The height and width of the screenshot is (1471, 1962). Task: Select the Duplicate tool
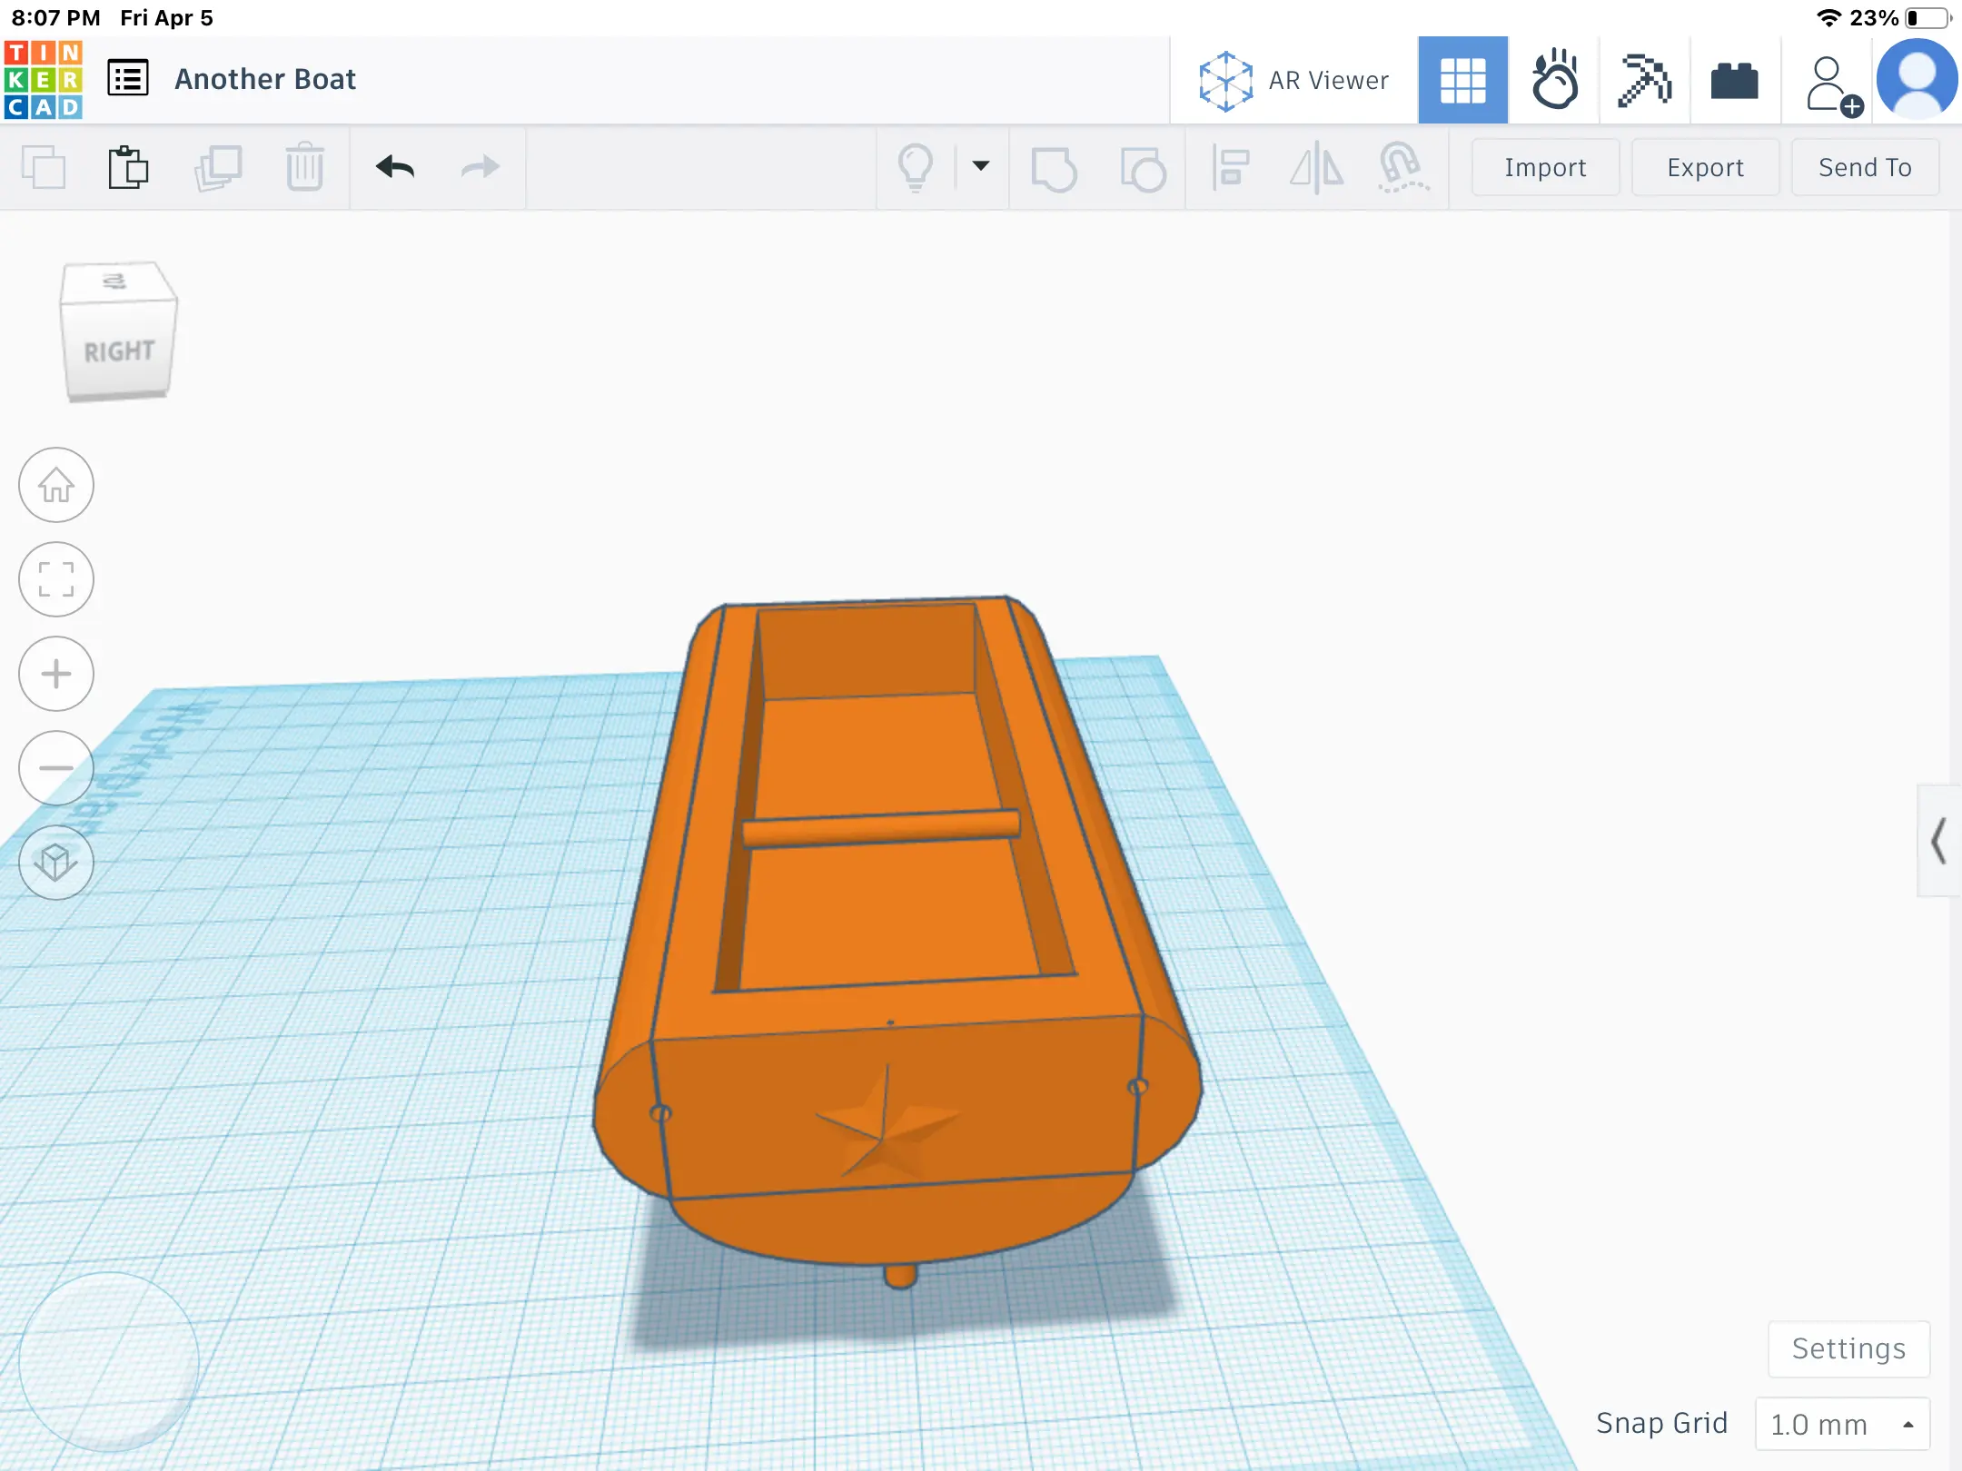(x=218, y=167)
